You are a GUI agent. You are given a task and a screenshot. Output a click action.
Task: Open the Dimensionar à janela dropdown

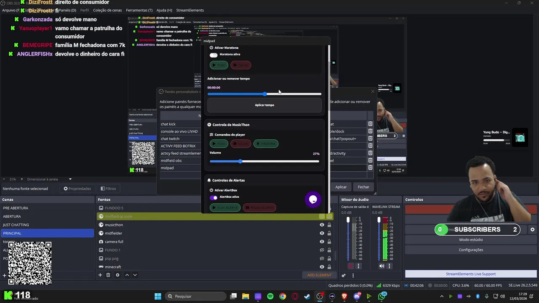click(x=50, y=179)
